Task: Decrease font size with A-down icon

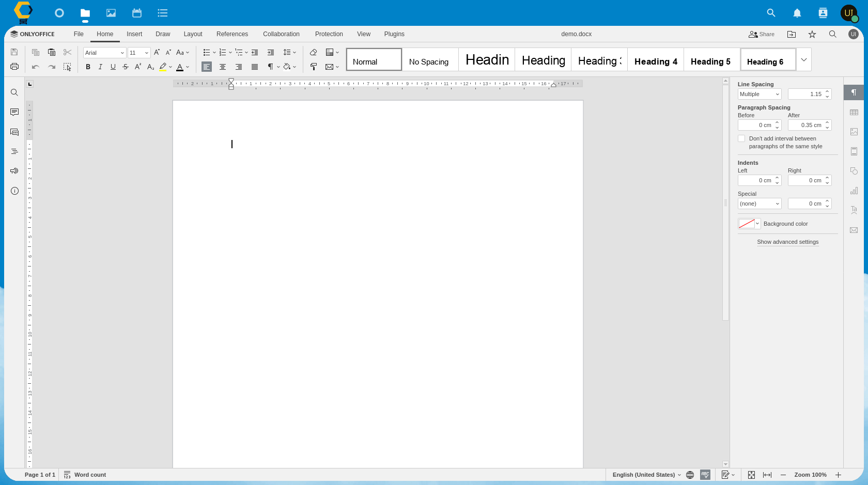Action: (168, 52)
